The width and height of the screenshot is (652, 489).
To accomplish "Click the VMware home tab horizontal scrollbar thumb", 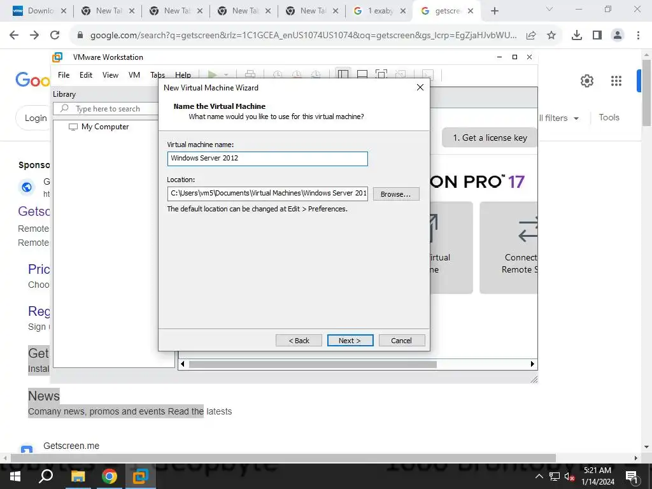I will point(313,364).
